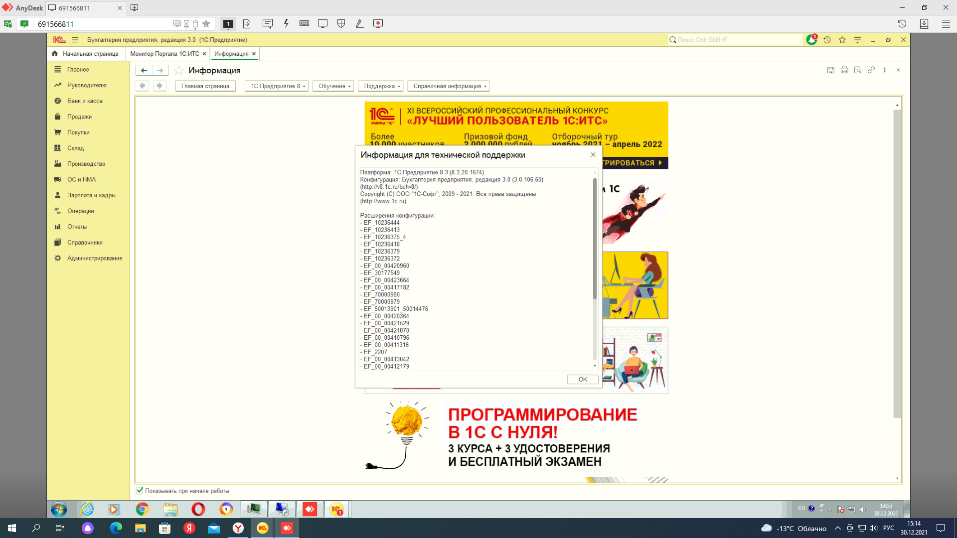Open the Продажи section
Viewport: 957px width, 538px height.
point(79,117)
